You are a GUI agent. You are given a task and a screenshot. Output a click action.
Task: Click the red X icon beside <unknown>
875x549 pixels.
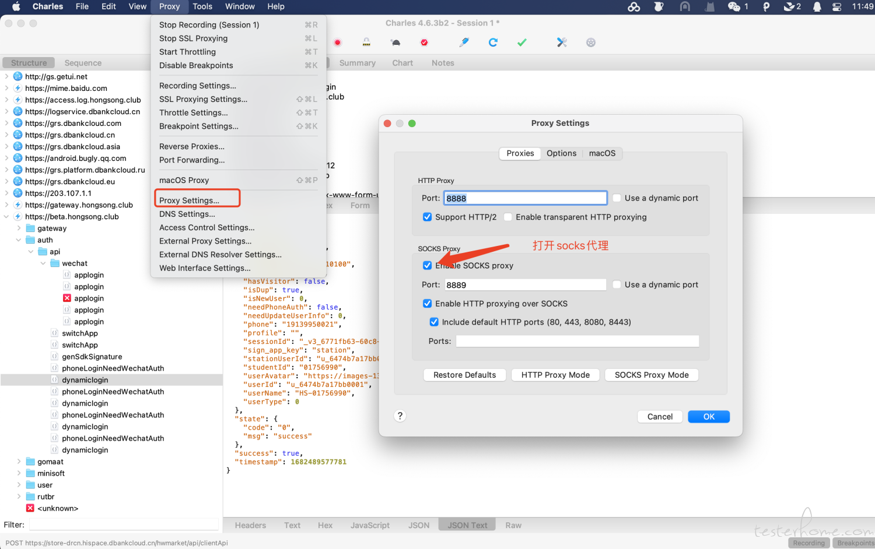30,508
